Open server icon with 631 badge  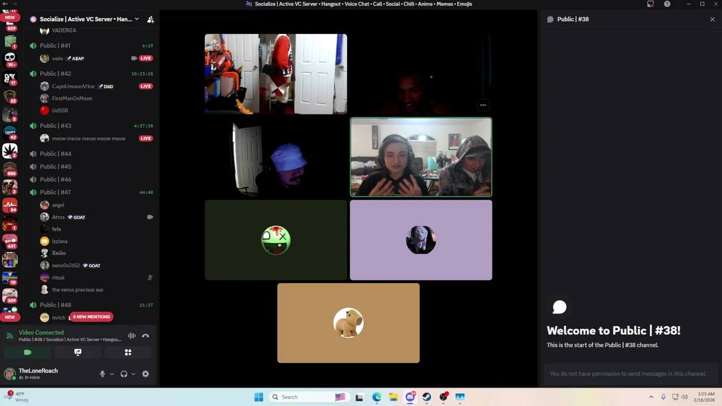point(10,241)
